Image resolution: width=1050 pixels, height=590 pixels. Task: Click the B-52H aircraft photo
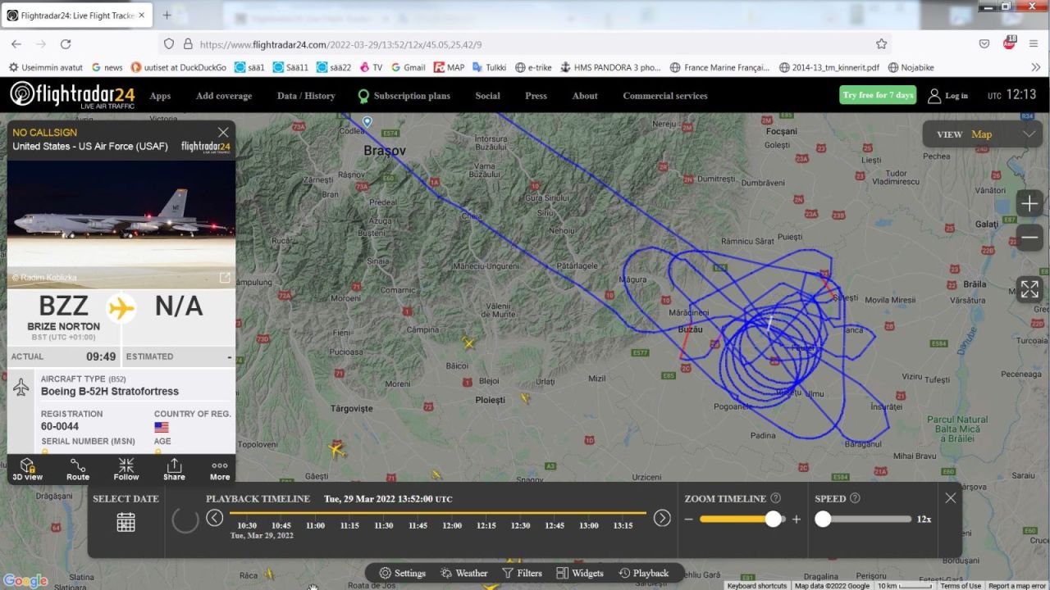121,225
